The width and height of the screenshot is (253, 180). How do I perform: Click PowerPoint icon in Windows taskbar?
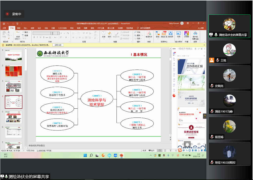(121, 155)
